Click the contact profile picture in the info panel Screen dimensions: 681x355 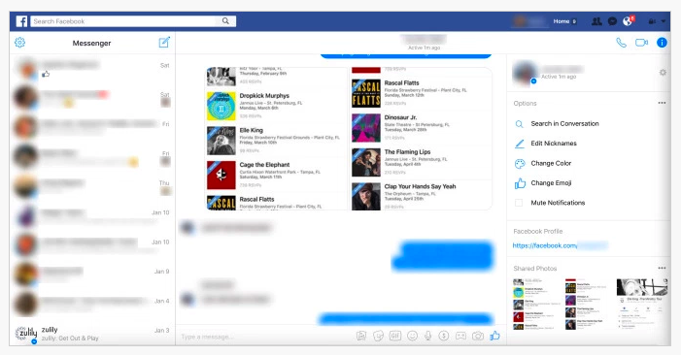pyautogui.click(x=525, y=73)
